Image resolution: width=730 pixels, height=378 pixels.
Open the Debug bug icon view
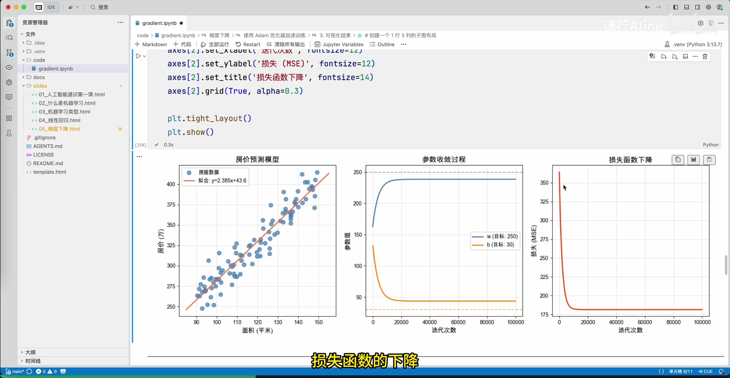(x=10, y=82)
